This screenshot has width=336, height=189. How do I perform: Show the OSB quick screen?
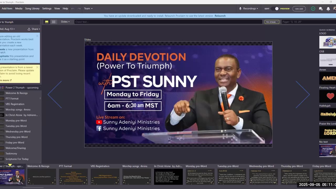point(328,60)
